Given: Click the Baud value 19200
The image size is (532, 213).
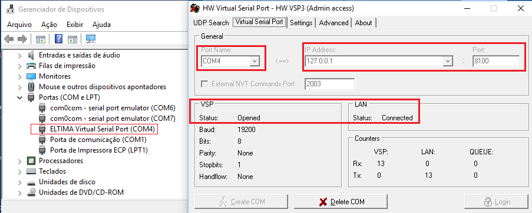Looking at the screenshot, I should tap(247, 130).
